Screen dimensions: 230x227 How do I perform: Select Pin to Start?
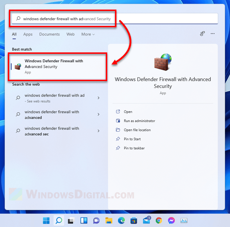132,139
